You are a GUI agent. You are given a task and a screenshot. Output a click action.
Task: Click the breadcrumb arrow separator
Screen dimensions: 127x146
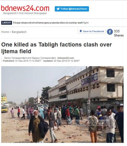[x=10, y=32]
